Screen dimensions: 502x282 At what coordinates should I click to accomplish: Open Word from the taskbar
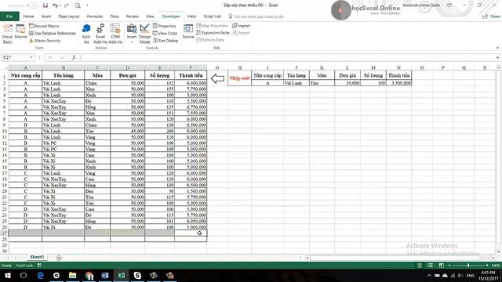(105, 275)
